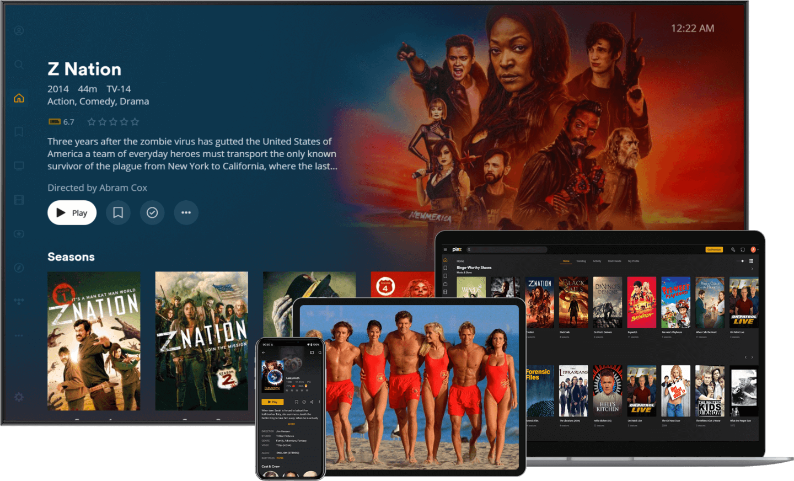
Task: Open The Whitest Kids U'Know poster
Action: point(710,391)
